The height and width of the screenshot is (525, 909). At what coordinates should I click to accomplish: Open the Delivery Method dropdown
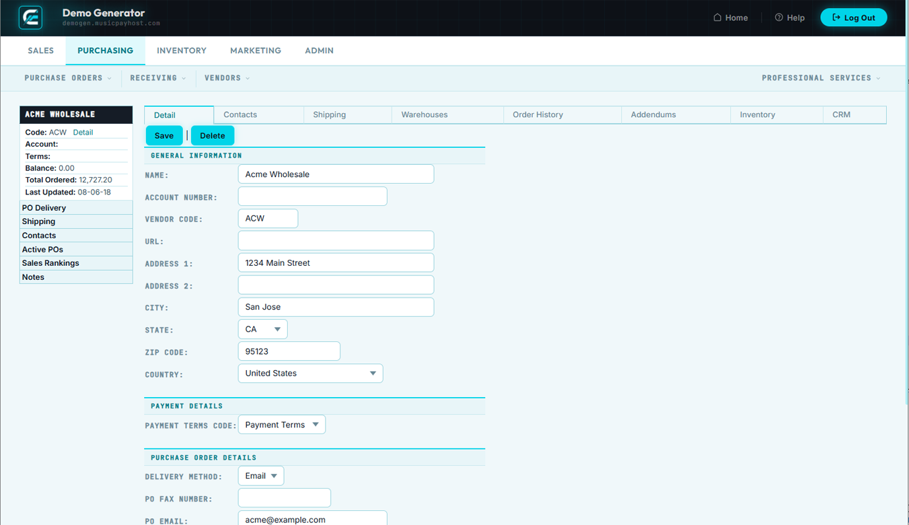coord(260,476)
